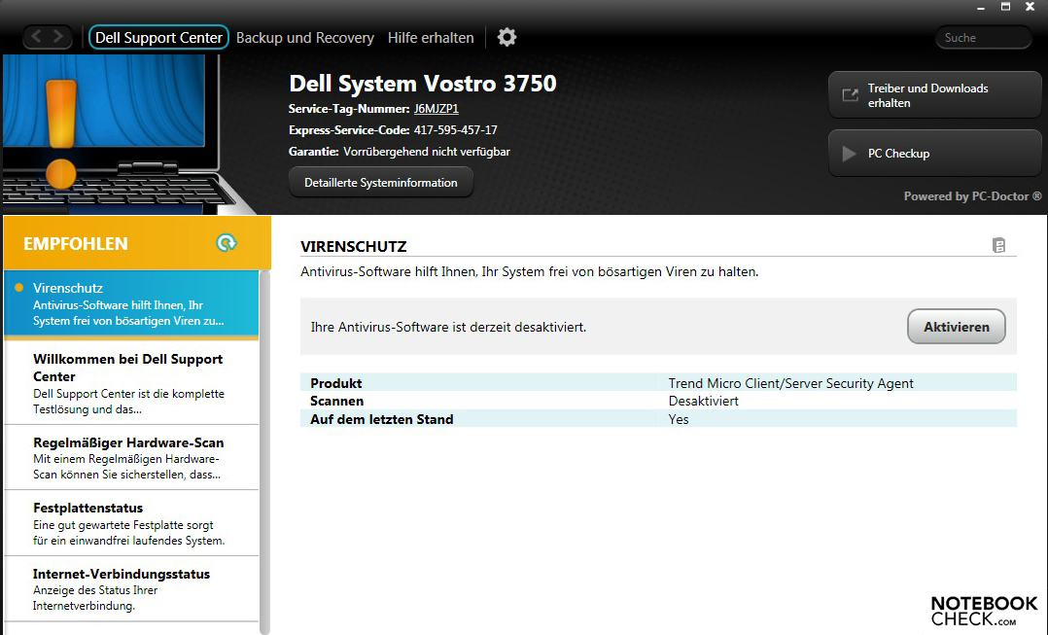This screenshot has height=635, width=1048.
Task: Start the PC Checkup
Action: (934, 153)
